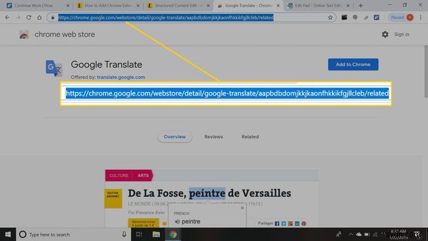Screen dimensions: 428x241
Task: Switch to How to Add Chrome Extensions tab
Action: pos(109,5)
